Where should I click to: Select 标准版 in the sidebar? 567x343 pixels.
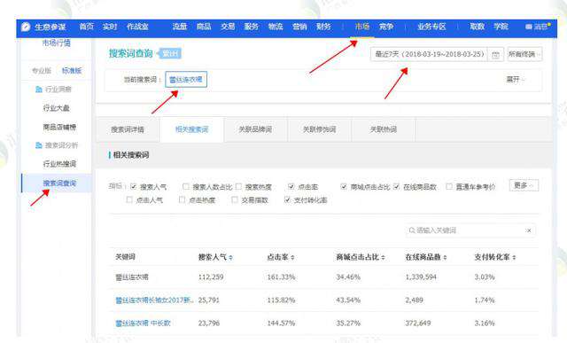[72, 71]
